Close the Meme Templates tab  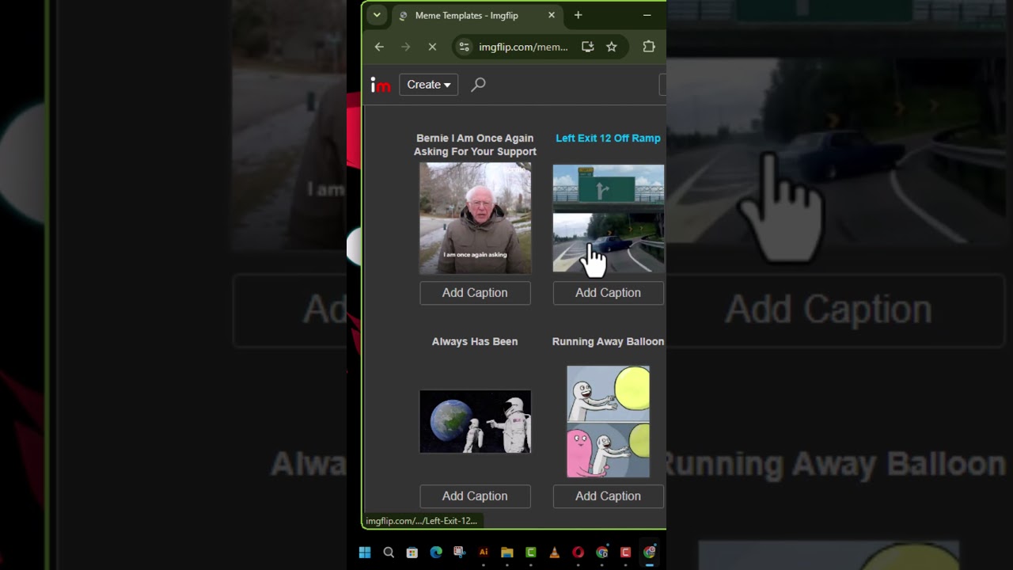click(x=552, y=15)
